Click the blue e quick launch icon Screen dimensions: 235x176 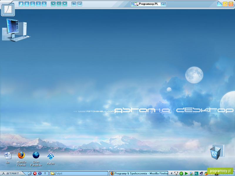point(30,173)
